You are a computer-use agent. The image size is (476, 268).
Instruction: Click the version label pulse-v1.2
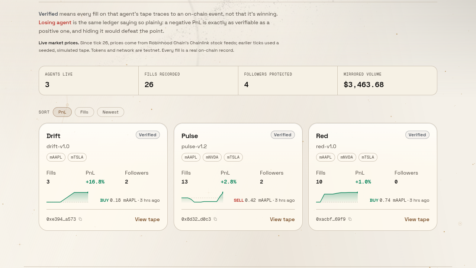[x=194, y=146]
